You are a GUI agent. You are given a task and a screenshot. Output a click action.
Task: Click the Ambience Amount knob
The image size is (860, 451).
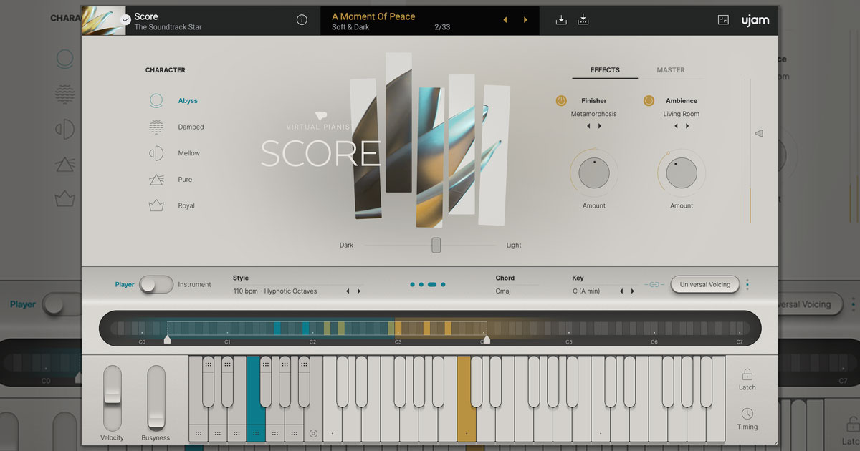click(x=682, y=173)
